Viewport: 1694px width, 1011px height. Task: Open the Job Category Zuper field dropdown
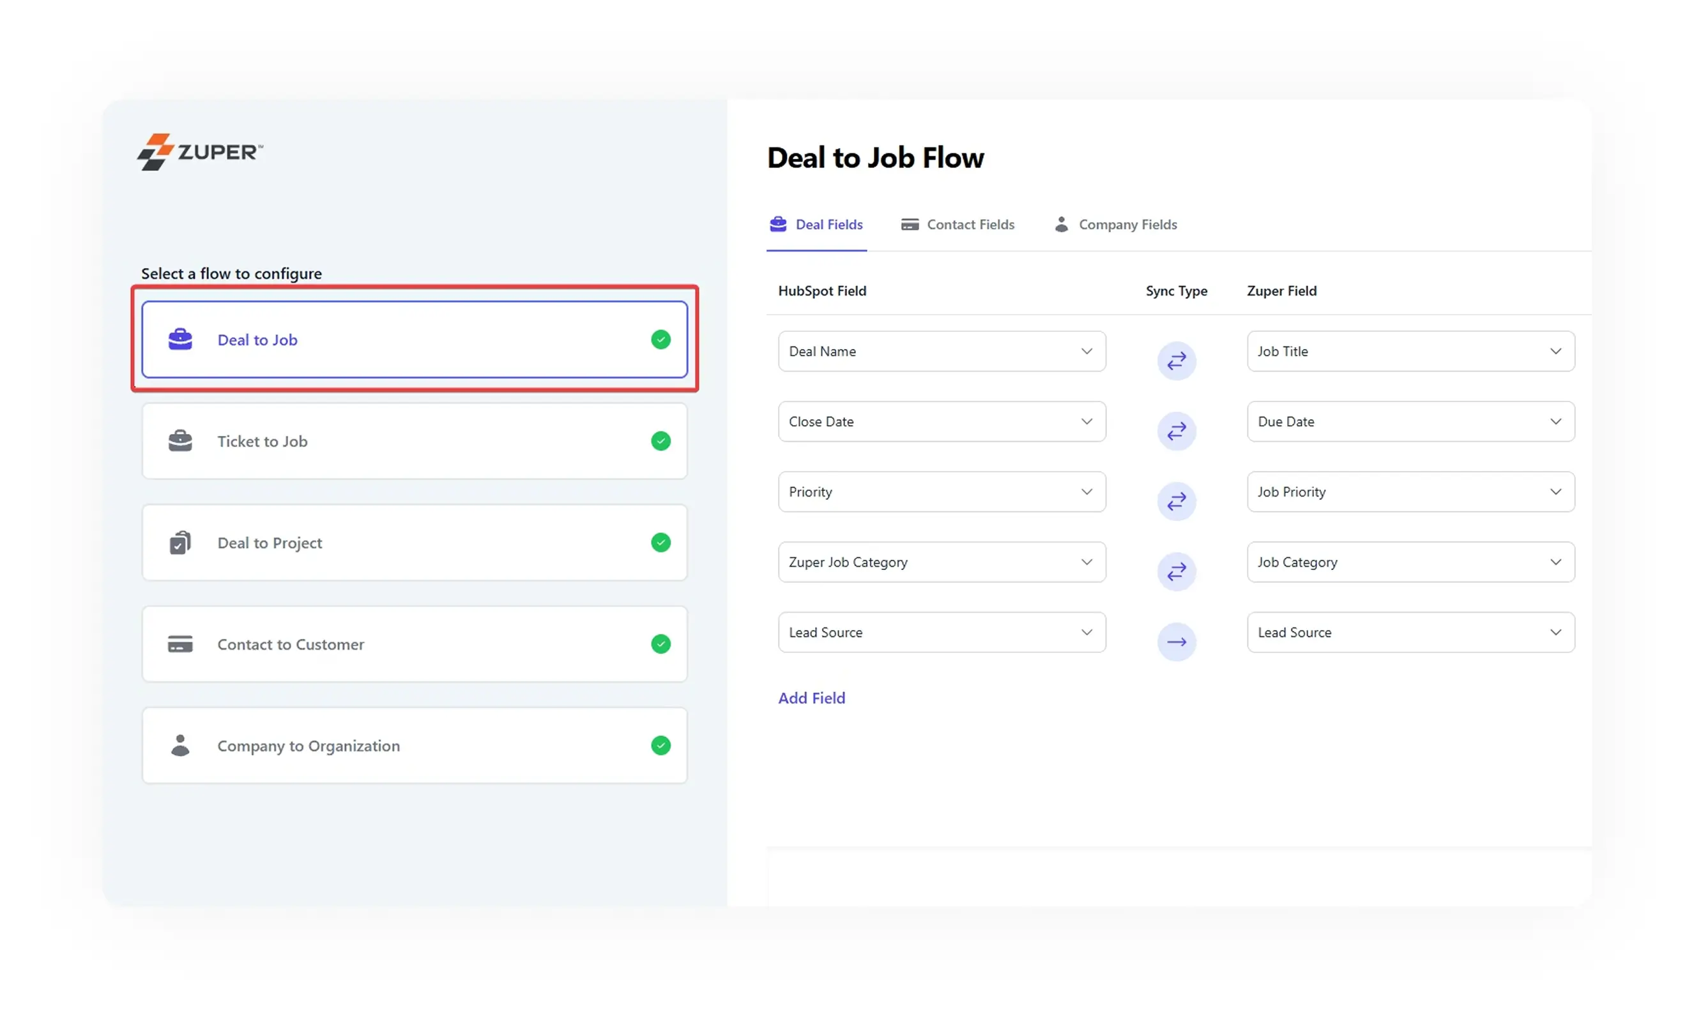point(1410,562)
